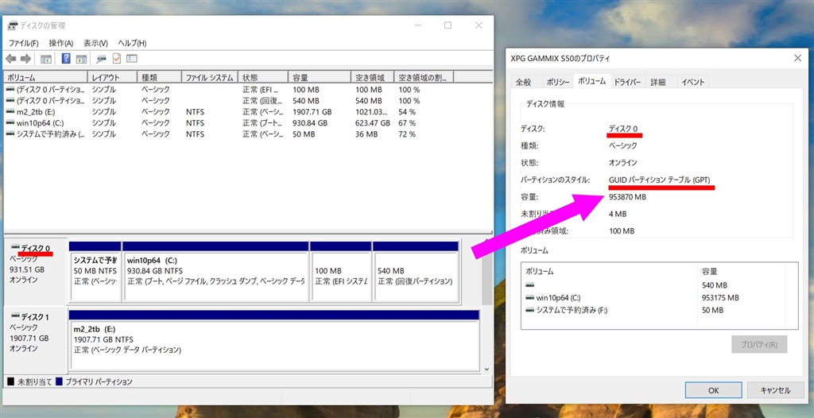Toggle the show/hide console tree toolbar icon
Image resolution: width=814 pixels, height=418 pixels.
pyautogui.click(x=46, y=59)
